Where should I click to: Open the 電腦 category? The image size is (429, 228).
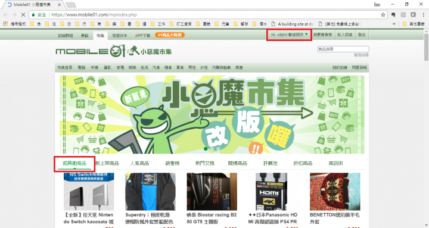pyautogui.click(x=82, y=67)
